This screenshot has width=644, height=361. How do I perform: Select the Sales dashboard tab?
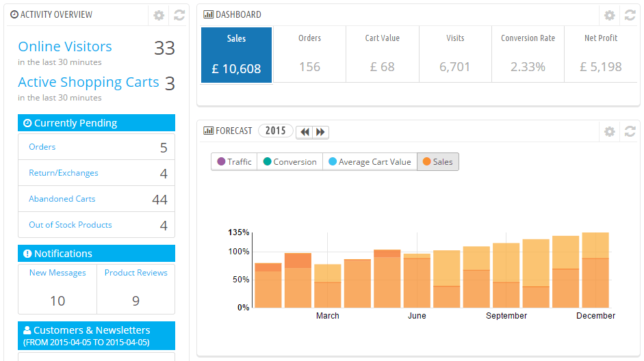tap(236, 55)
